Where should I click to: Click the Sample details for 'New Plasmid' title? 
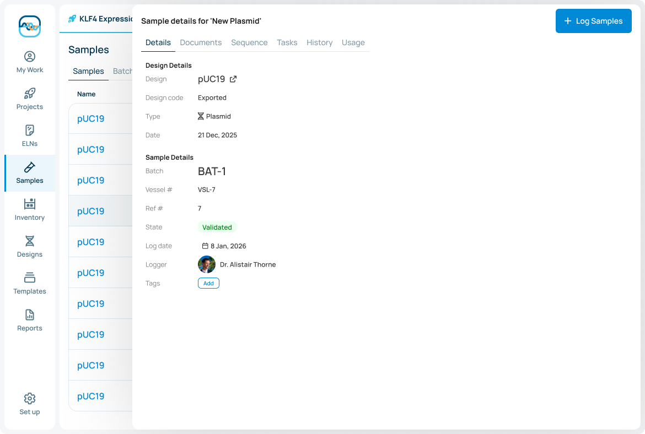point(201,21)
